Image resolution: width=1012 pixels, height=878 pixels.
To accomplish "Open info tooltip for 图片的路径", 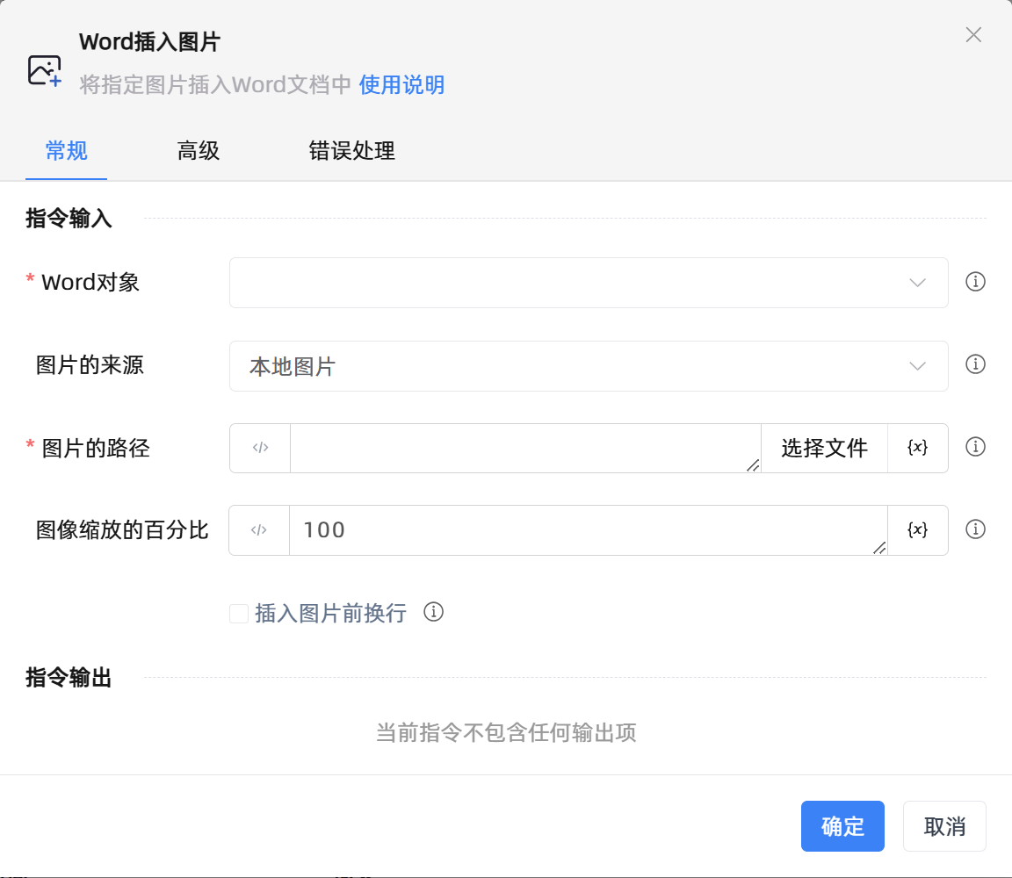I will point(975,447).
